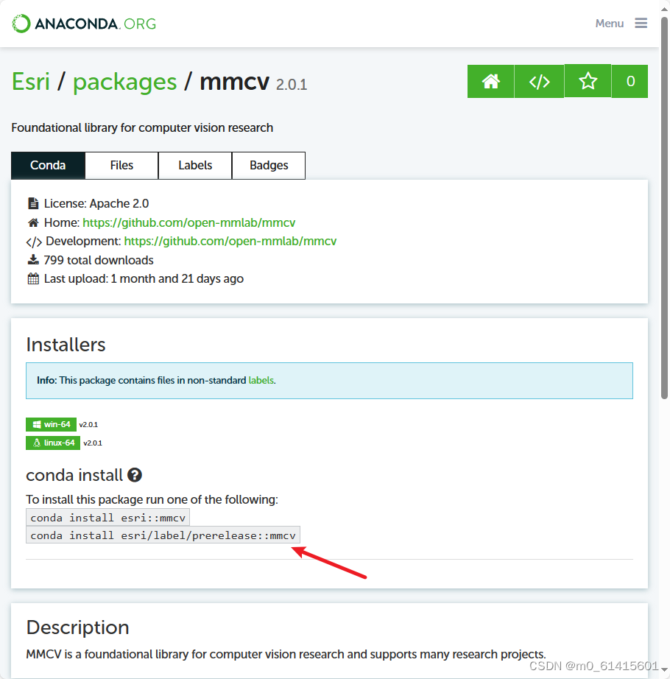The width and height of the screenshot is (670, 679).
Task: Click the 'License: Apache 2.0' text
Action: click(x=96, y=203)
